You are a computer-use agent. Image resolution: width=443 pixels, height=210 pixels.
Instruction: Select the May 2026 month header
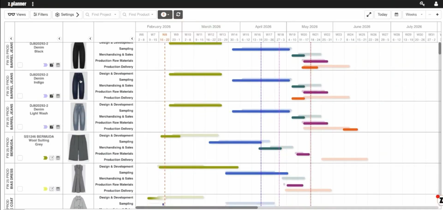click(x=310, y=27)
